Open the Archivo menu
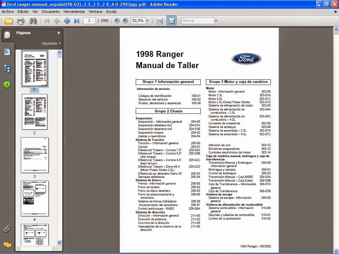The height and width of the screenshot is (254, 339). pos(8,12)
